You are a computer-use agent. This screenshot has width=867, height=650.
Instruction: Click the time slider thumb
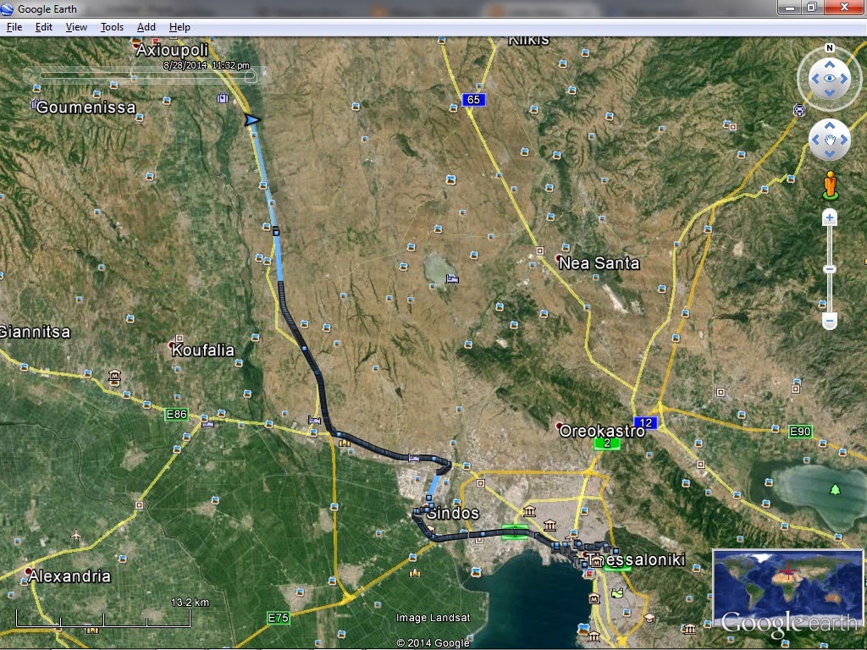click(251, 77)
